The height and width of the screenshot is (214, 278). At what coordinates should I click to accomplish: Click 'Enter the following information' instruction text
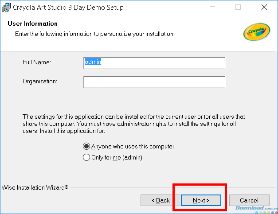[95, 34]
